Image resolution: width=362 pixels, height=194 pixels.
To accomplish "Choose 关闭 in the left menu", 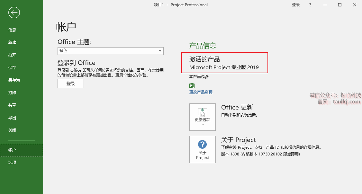I will pos(12,130).
